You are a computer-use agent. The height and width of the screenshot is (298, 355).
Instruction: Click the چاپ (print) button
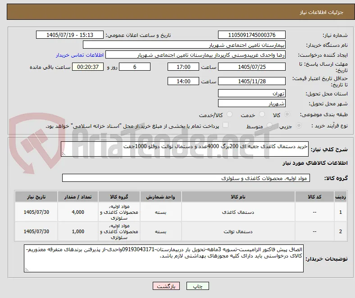(x=197, y=286)
